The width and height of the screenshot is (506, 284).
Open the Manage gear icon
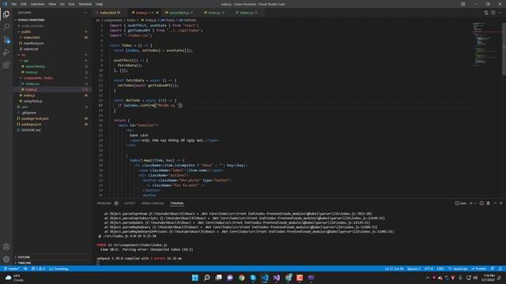pyautogui.click(x=6, y=260)
